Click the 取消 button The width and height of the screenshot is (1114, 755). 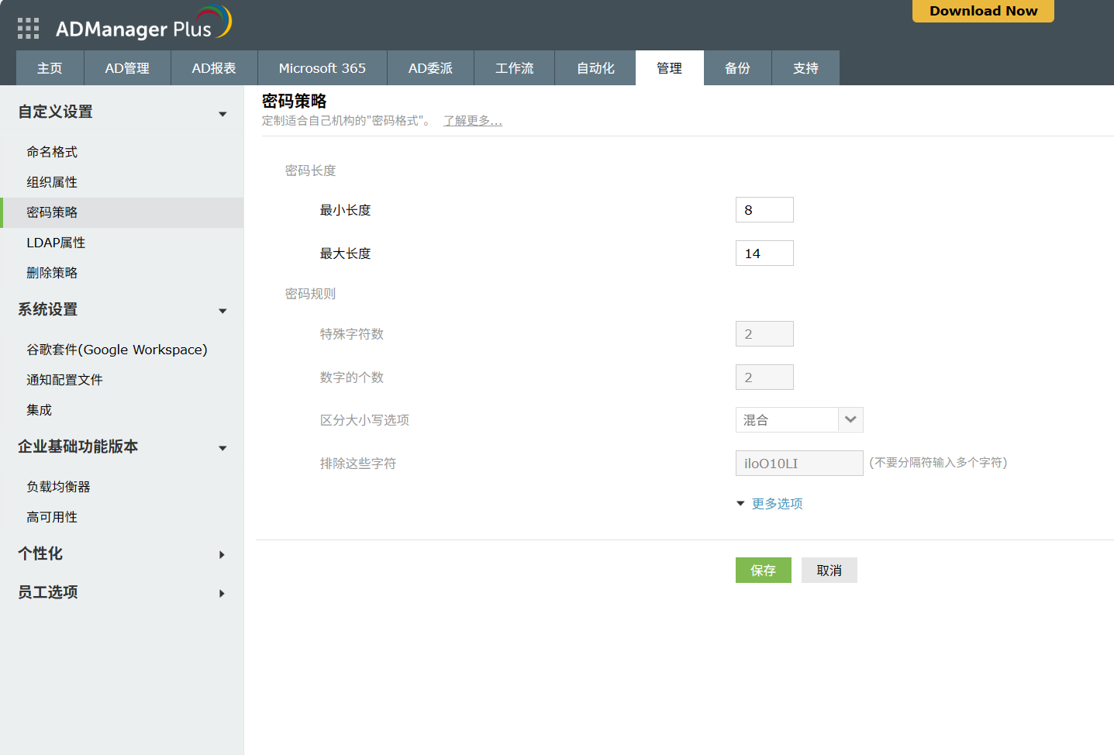829,571
